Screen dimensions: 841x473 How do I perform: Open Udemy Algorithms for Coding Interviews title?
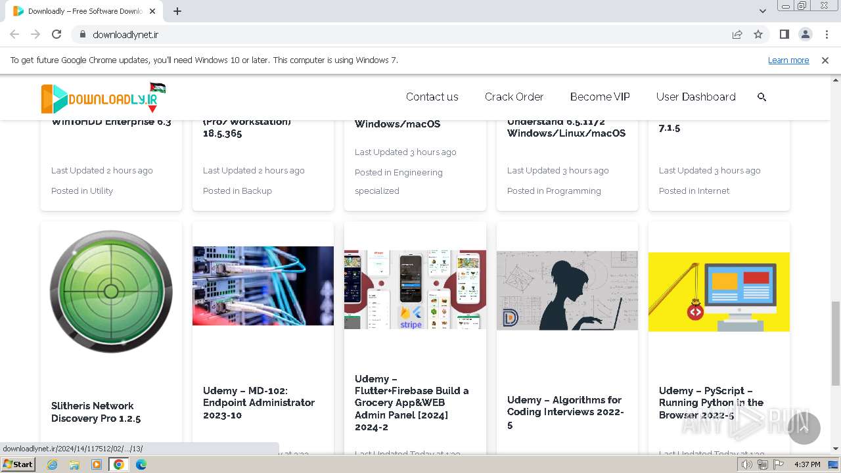(566, 412)
